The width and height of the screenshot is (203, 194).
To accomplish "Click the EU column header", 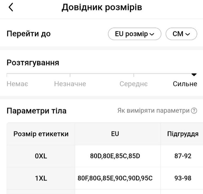I will pos(115,134).
